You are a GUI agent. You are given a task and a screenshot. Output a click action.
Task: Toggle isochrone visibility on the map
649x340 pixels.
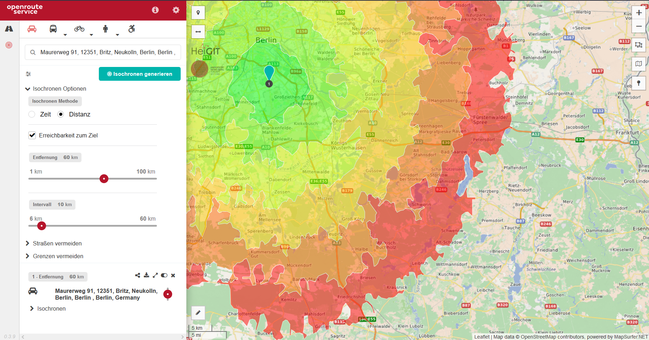[164, 275]
